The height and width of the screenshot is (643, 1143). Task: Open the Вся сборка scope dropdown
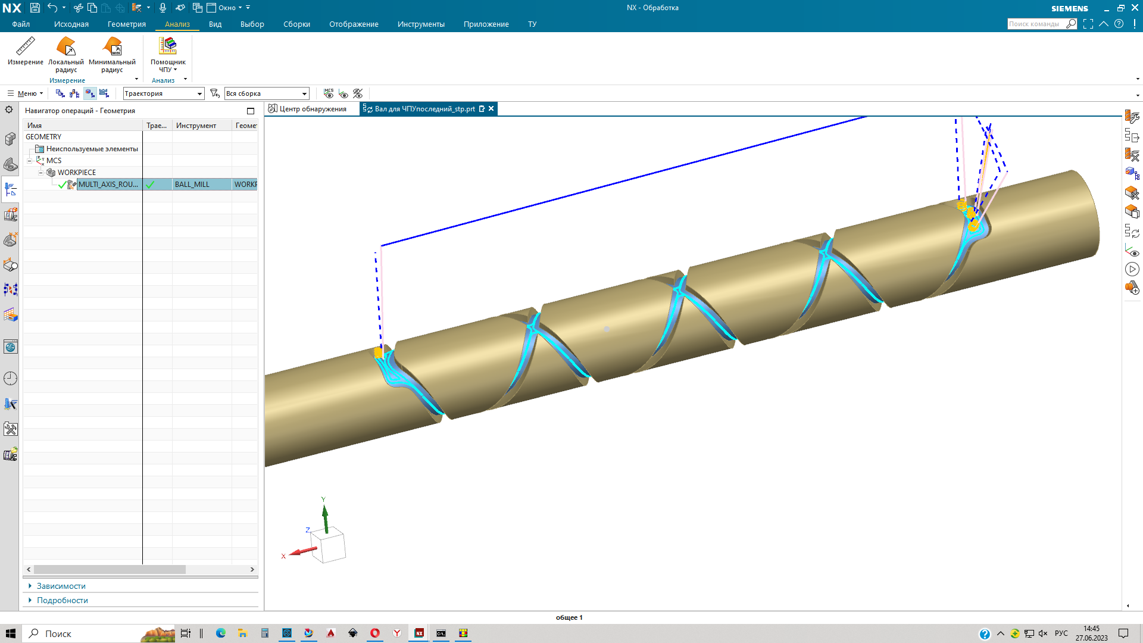click(304, 93)
